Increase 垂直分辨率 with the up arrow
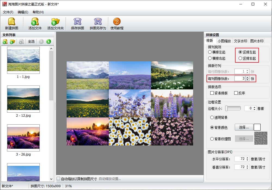 click(x=248, y=166)
